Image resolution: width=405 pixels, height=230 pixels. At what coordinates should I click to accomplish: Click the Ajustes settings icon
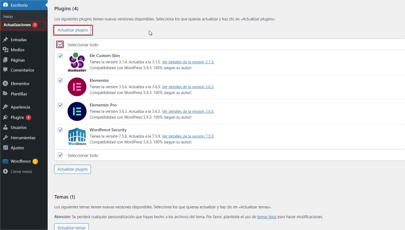point(5,148)
